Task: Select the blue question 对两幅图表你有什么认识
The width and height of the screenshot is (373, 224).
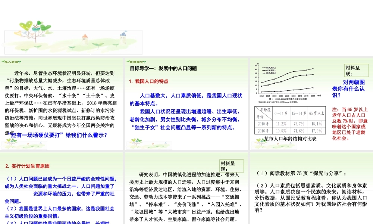Action: [348, 88]
